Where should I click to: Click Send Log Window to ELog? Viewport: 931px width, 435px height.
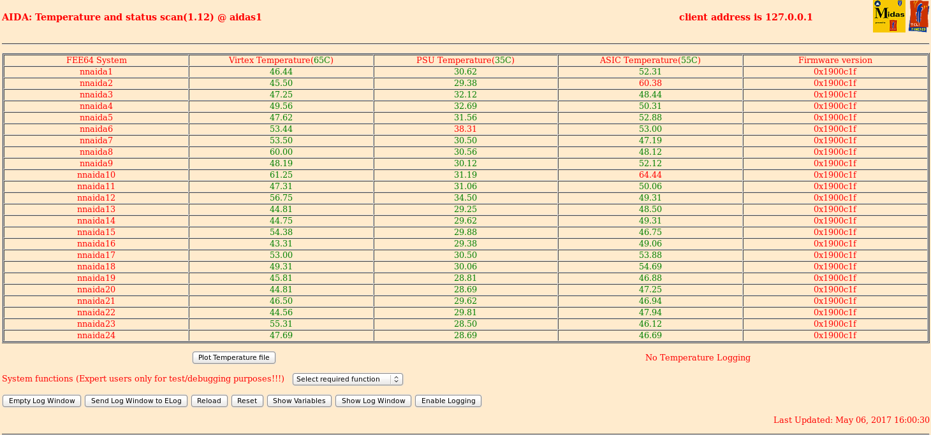136,401
